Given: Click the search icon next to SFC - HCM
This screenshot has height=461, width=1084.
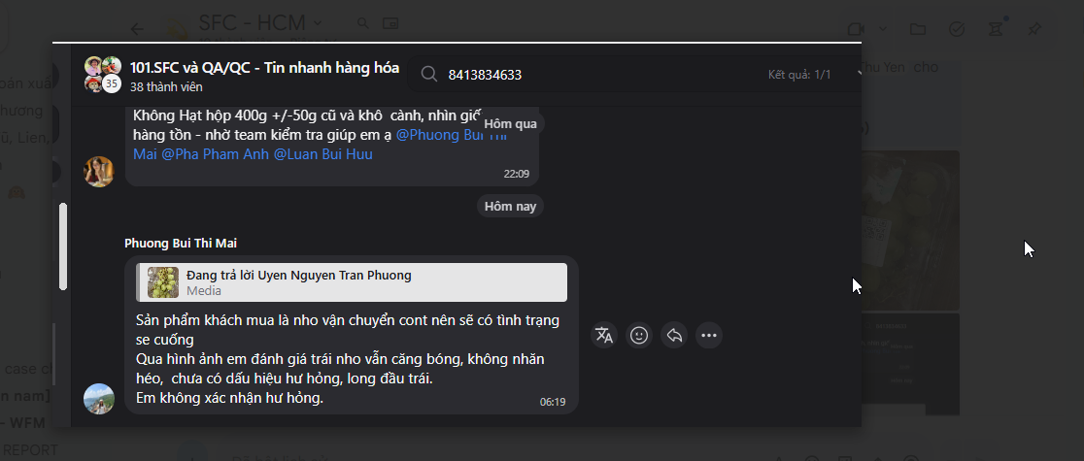Looking at the screenshot, I should pyautogui.click(x=363, y=23).
